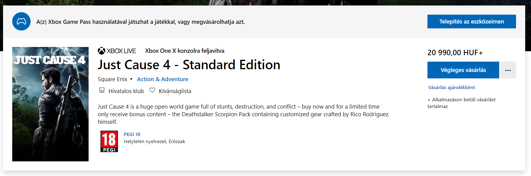Click the Square Enix publisher name
Viewport: 531px width, 176px height.
(x=112, y=79)
